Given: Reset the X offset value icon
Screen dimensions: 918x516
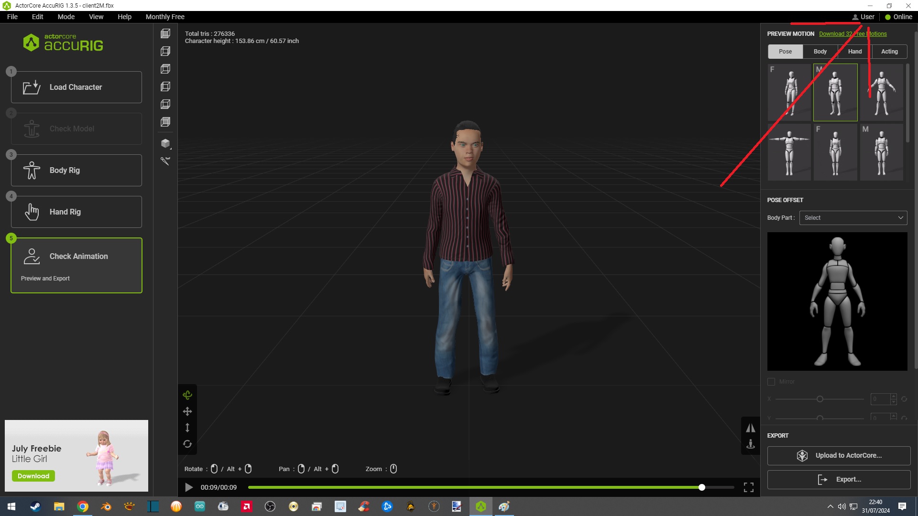Looking at the screenshot, I should [x=904, y=399].
